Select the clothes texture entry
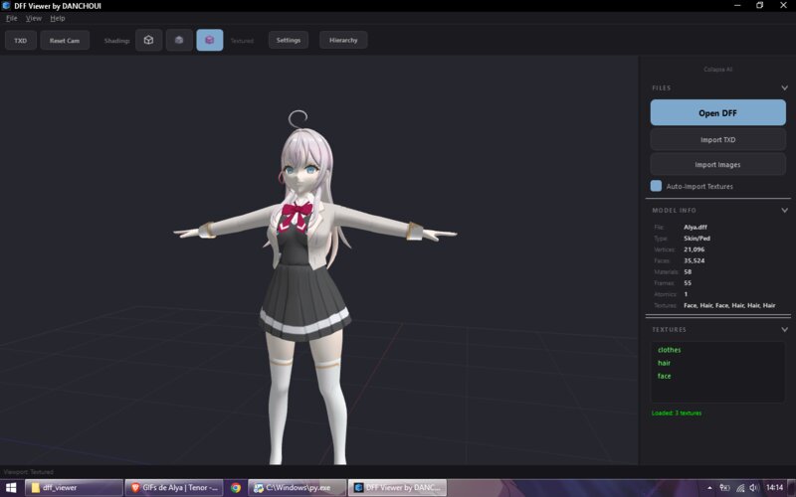Viewport: 796px width, 497px height. point(669,350)
